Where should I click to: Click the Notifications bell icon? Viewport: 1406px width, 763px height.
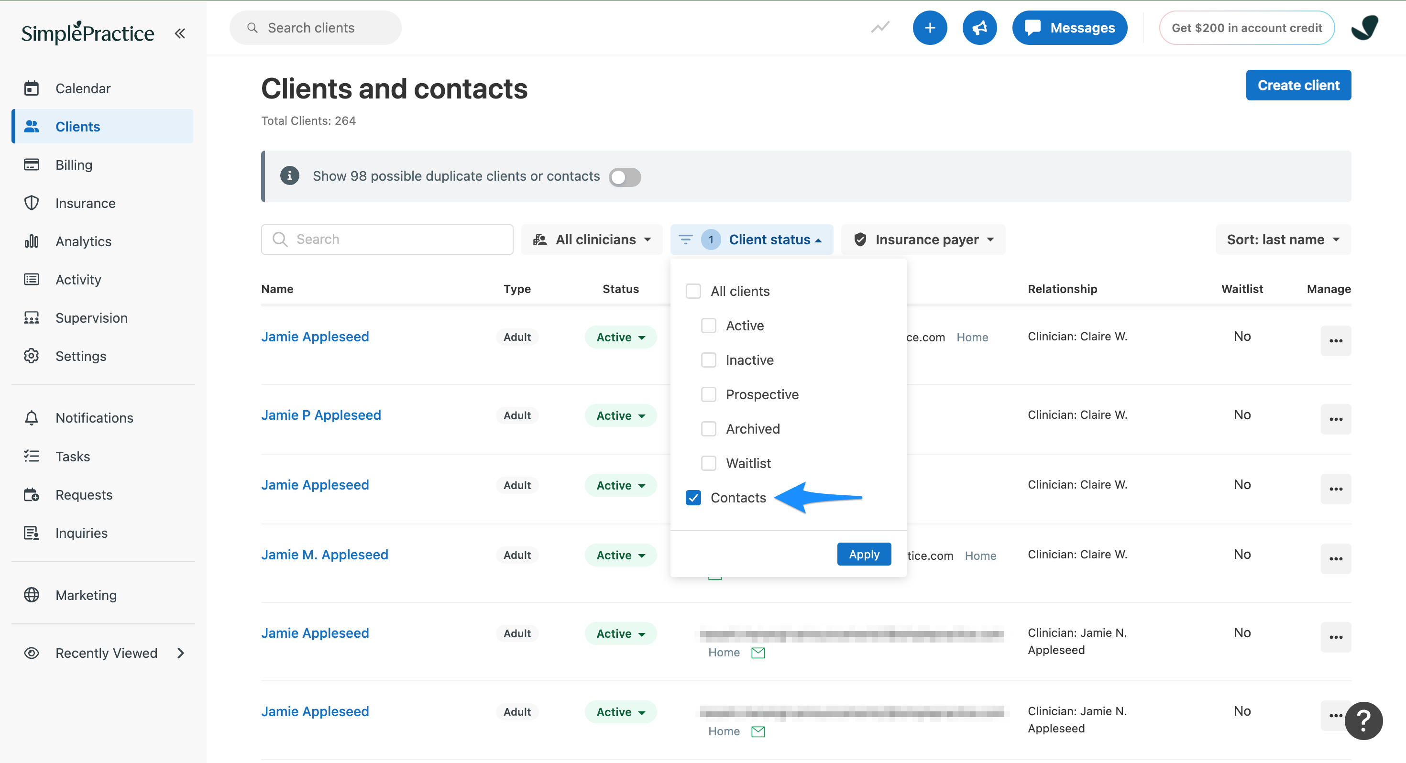(x=32, y=417)
